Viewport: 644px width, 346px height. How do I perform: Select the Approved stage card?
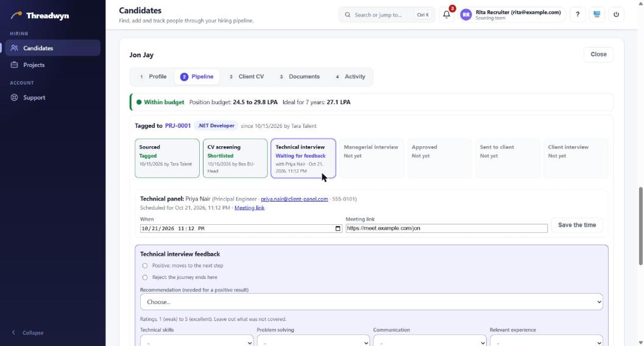(x=439, y=158)
